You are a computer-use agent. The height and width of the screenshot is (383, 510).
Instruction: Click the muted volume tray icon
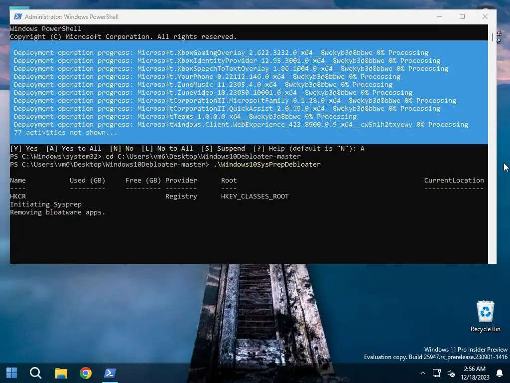(451, 373)
